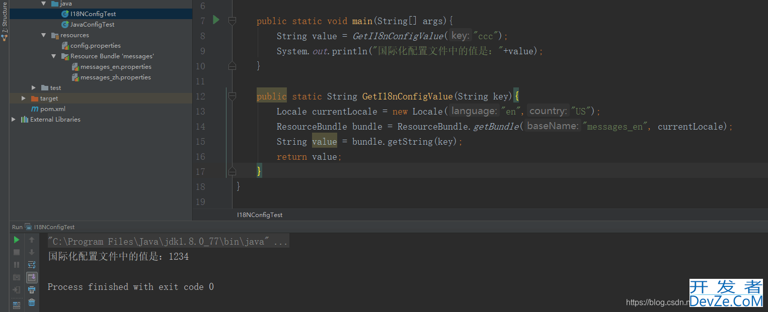Click messages_en.properties file icon

pos(75,67)
